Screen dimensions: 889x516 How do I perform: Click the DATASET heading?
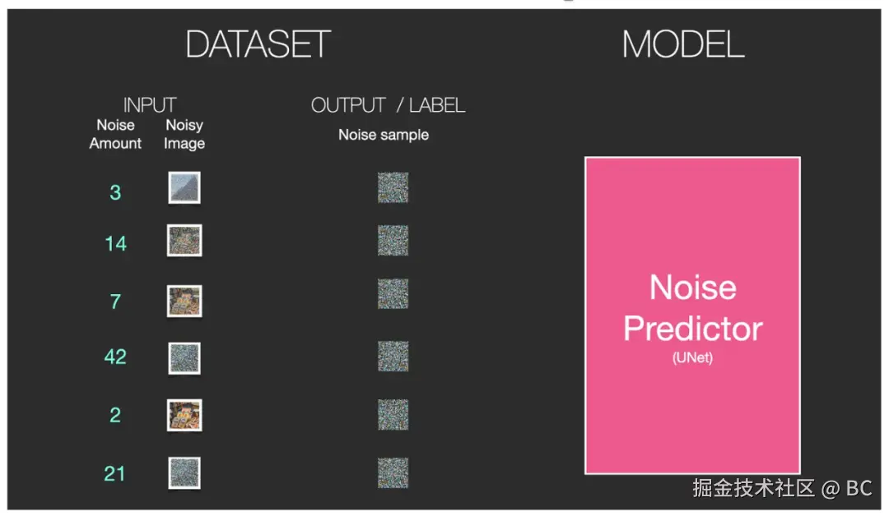pyautogui.click(x=258, y=44)
